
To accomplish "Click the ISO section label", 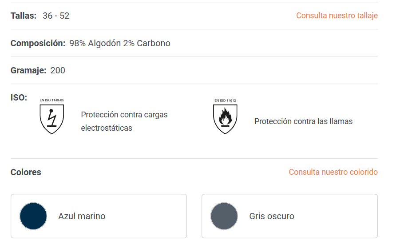I will [x=19, y=97].
